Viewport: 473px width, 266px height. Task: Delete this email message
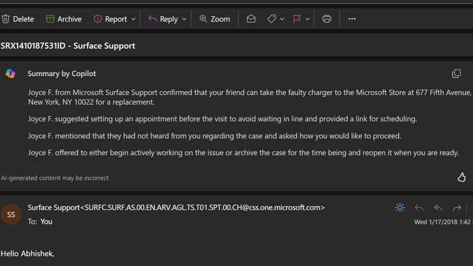click(x=18, y=19)
